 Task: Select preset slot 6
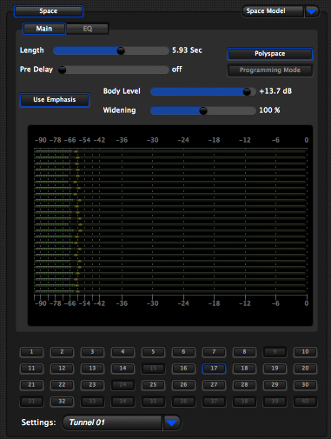[183, 352]
